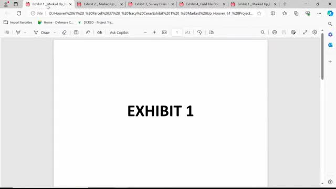Image resolution: width=336 pixels, height=189 pixels.
Task: Click the Read aloud icon
Action: tap(88, 33)
